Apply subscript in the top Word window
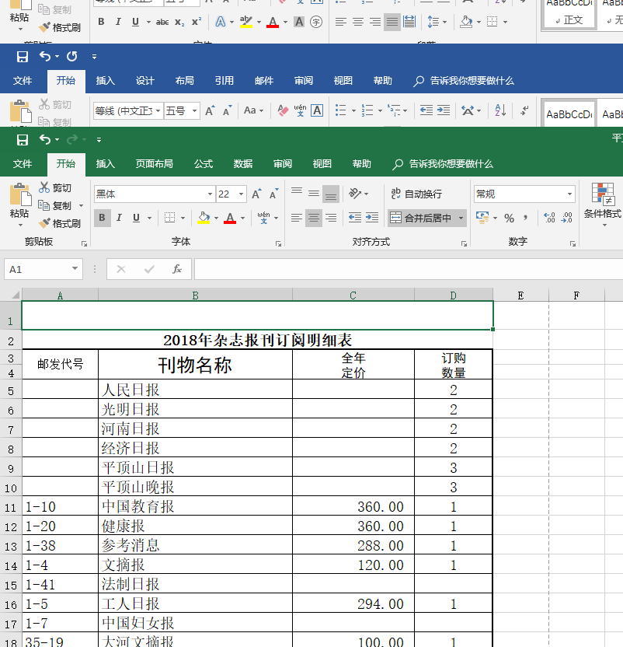The image size is (623, 647). [179, 22]
